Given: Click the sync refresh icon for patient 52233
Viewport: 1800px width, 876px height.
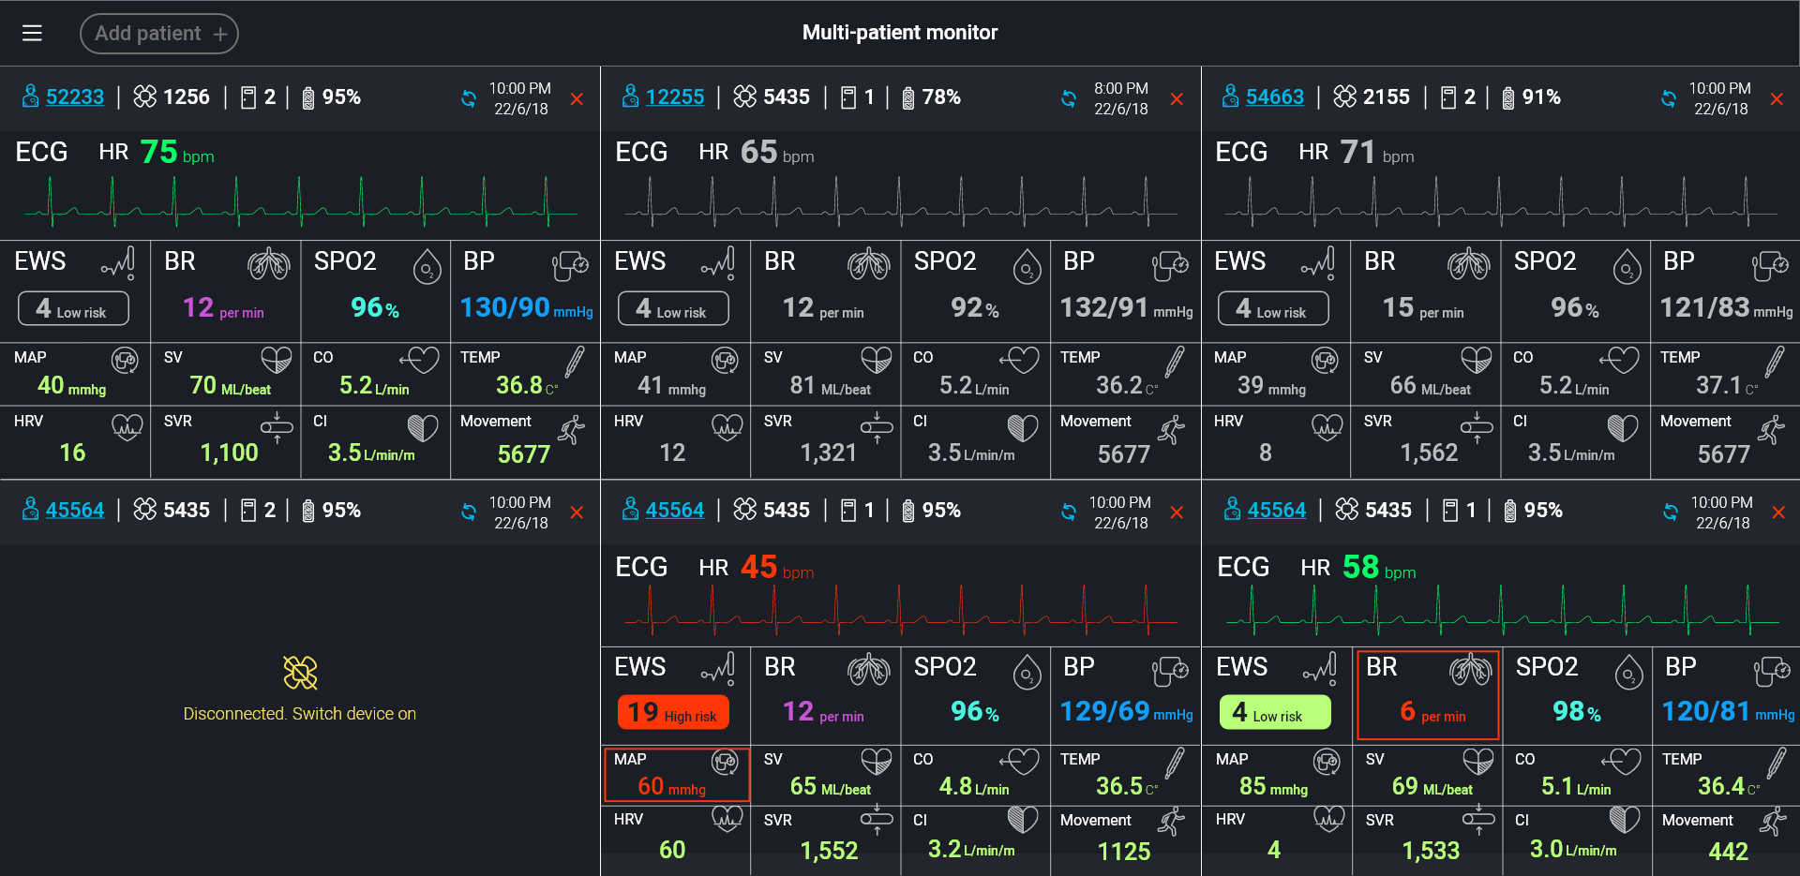Looking at the screenshot, I should [469, 97].
